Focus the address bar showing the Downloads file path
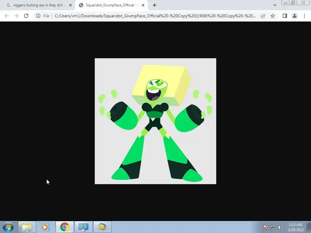 click(155, 16)
